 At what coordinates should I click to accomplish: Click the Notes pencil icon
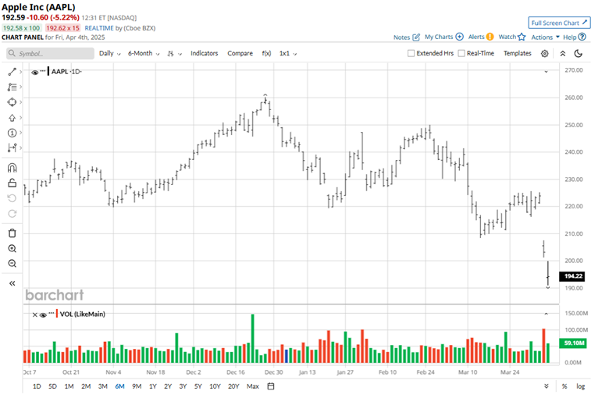(x=416, y=37)
